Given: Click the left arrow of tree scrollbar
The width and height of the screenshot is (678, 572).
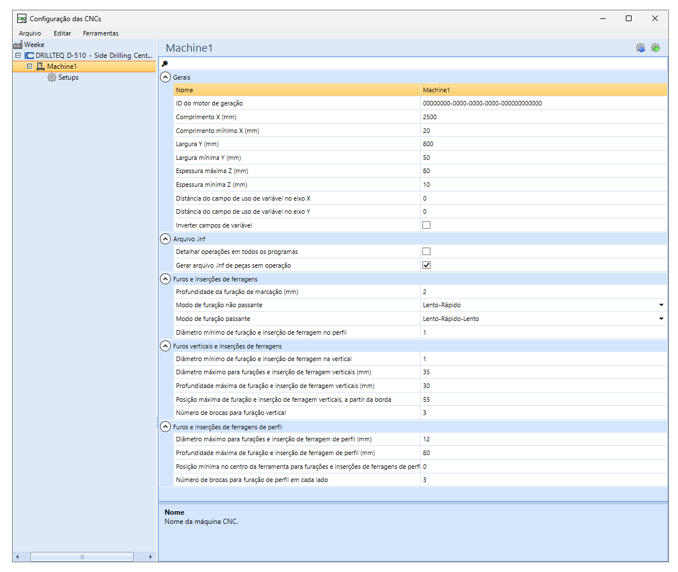Looking at the screenshot, I should [x=17, y=557].
